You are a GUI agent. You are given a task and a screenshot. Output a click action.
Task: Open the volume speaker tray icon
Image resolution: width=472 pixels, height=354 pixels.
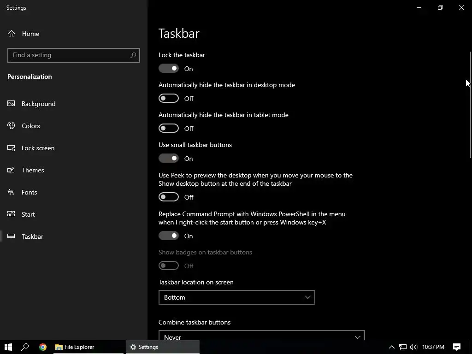pyautogui.click(x=413, y=347)
